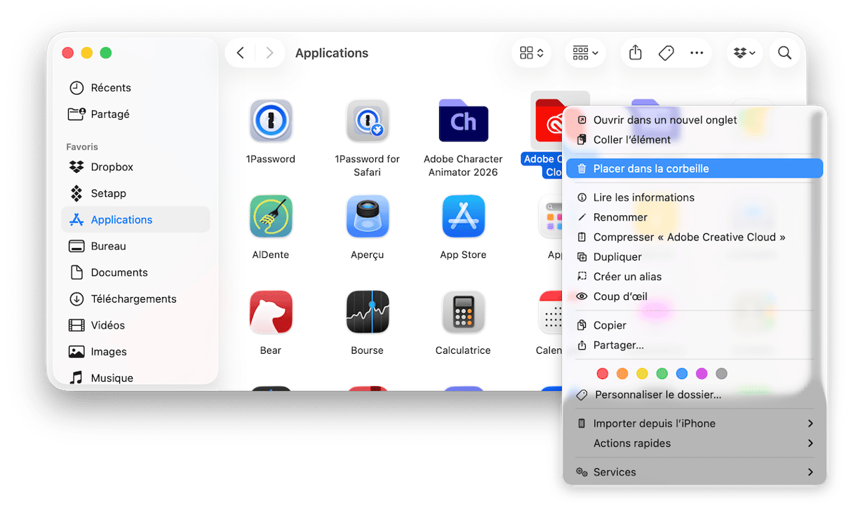Select the Aperçu app icon
Screen dimensions: 853x508
(368, 217)
